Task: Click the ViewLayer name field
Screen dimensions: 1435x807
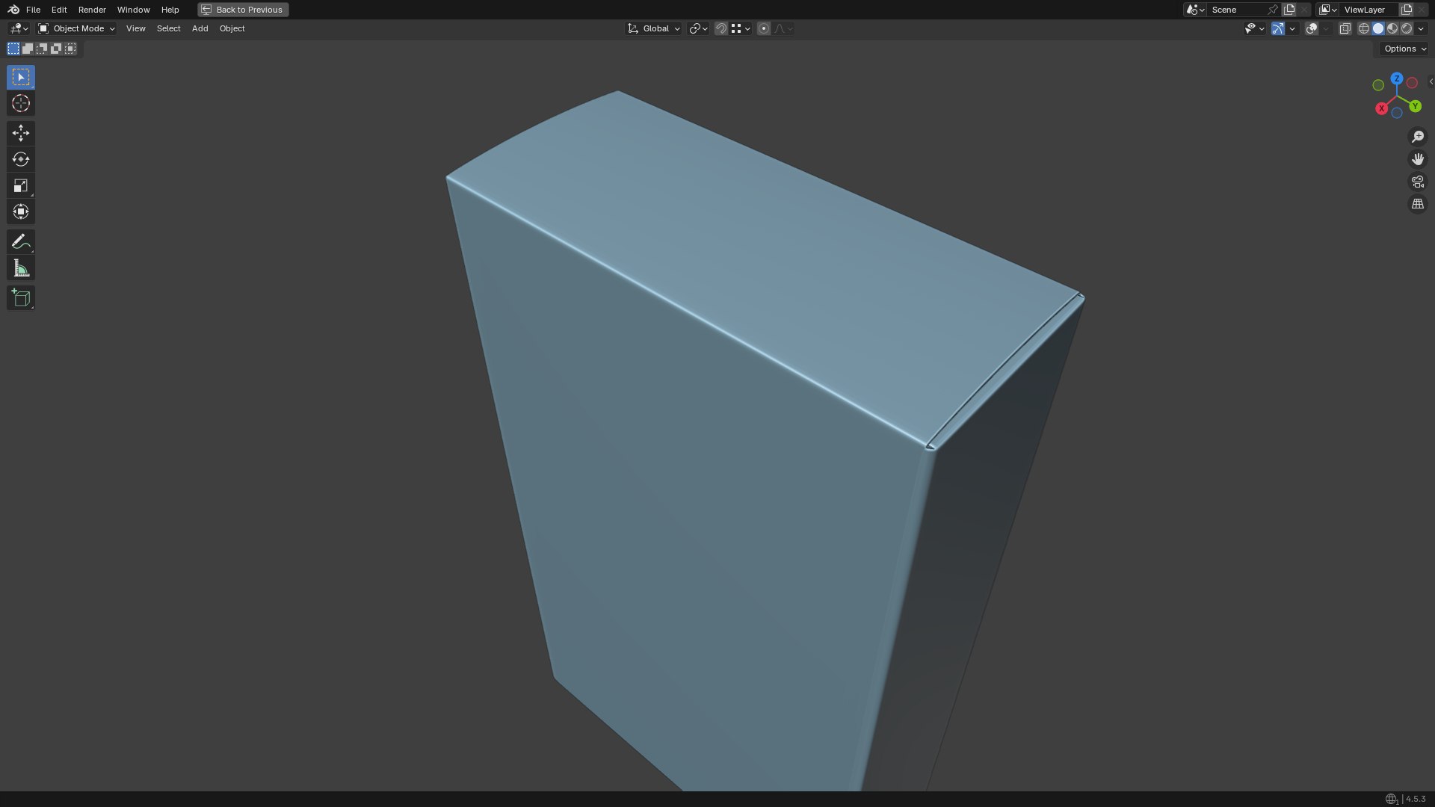Action: 1369,10
